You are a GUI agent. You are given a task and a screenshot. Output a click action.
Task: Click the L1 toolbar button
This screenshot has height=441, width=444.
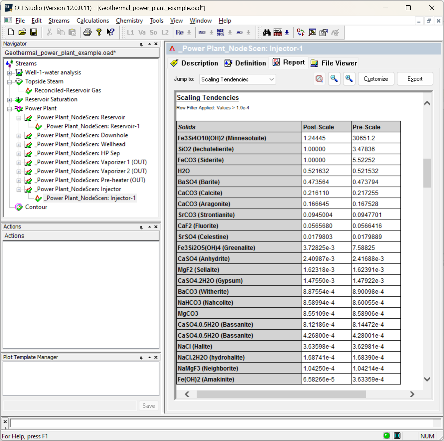[130, 32]
